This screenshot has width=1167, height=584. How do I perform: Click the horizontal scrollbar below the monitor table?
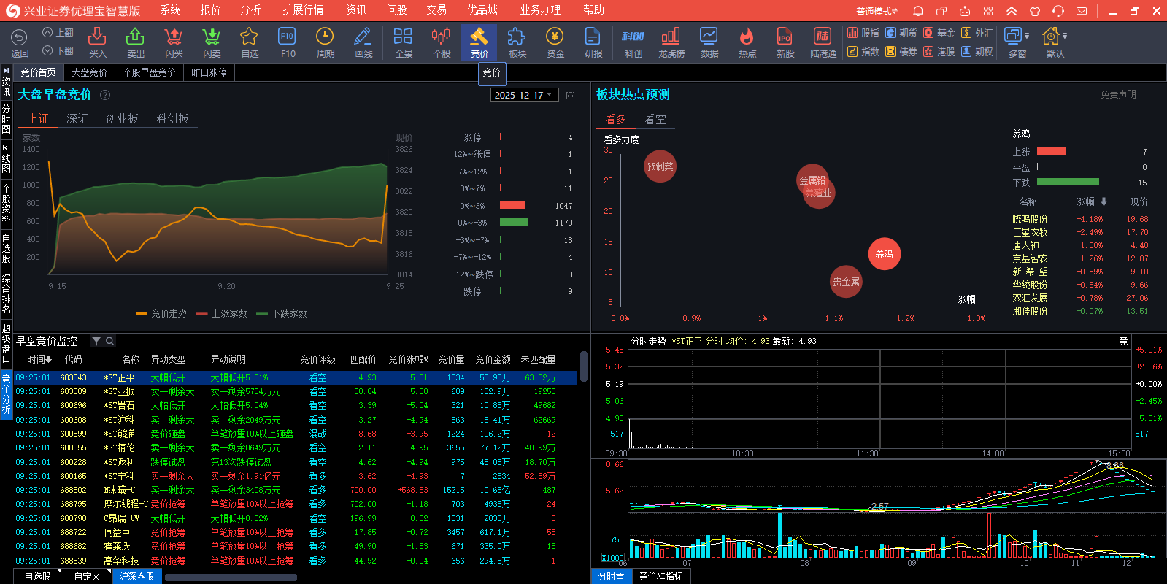tap(231, 577)
